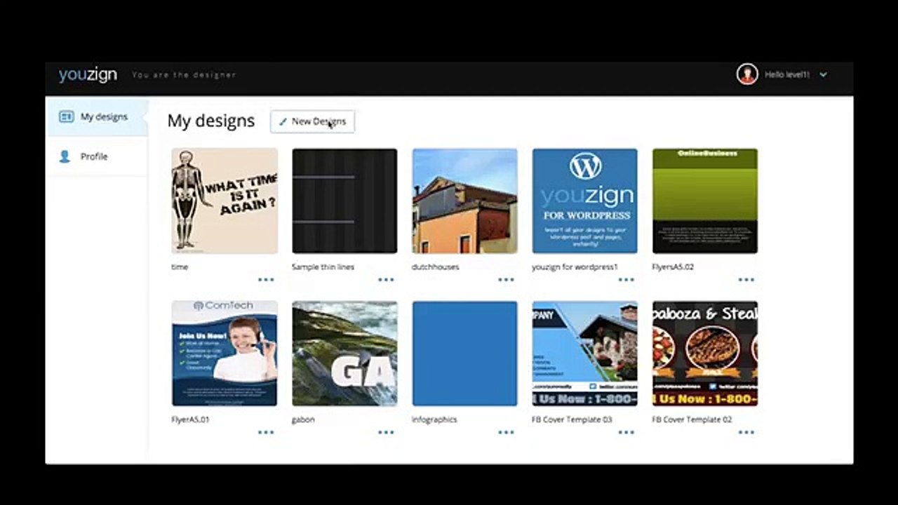
Task: Open the Profile sidebar tab
Action: tap(98, 156)
